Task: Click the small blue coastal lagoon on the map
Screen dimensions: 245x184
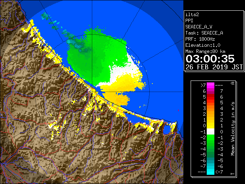Action: pos(167,129)
